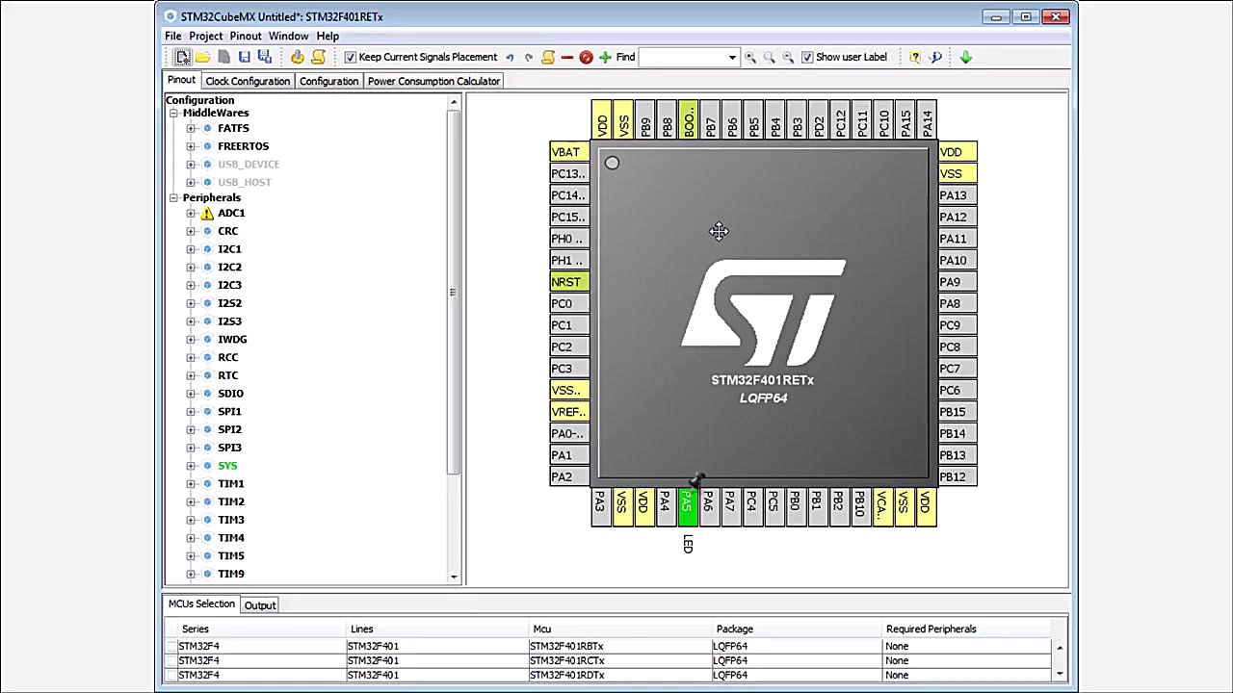Click the undo arrow on the toolbar
1233x693 pixels.
(510, 57)
